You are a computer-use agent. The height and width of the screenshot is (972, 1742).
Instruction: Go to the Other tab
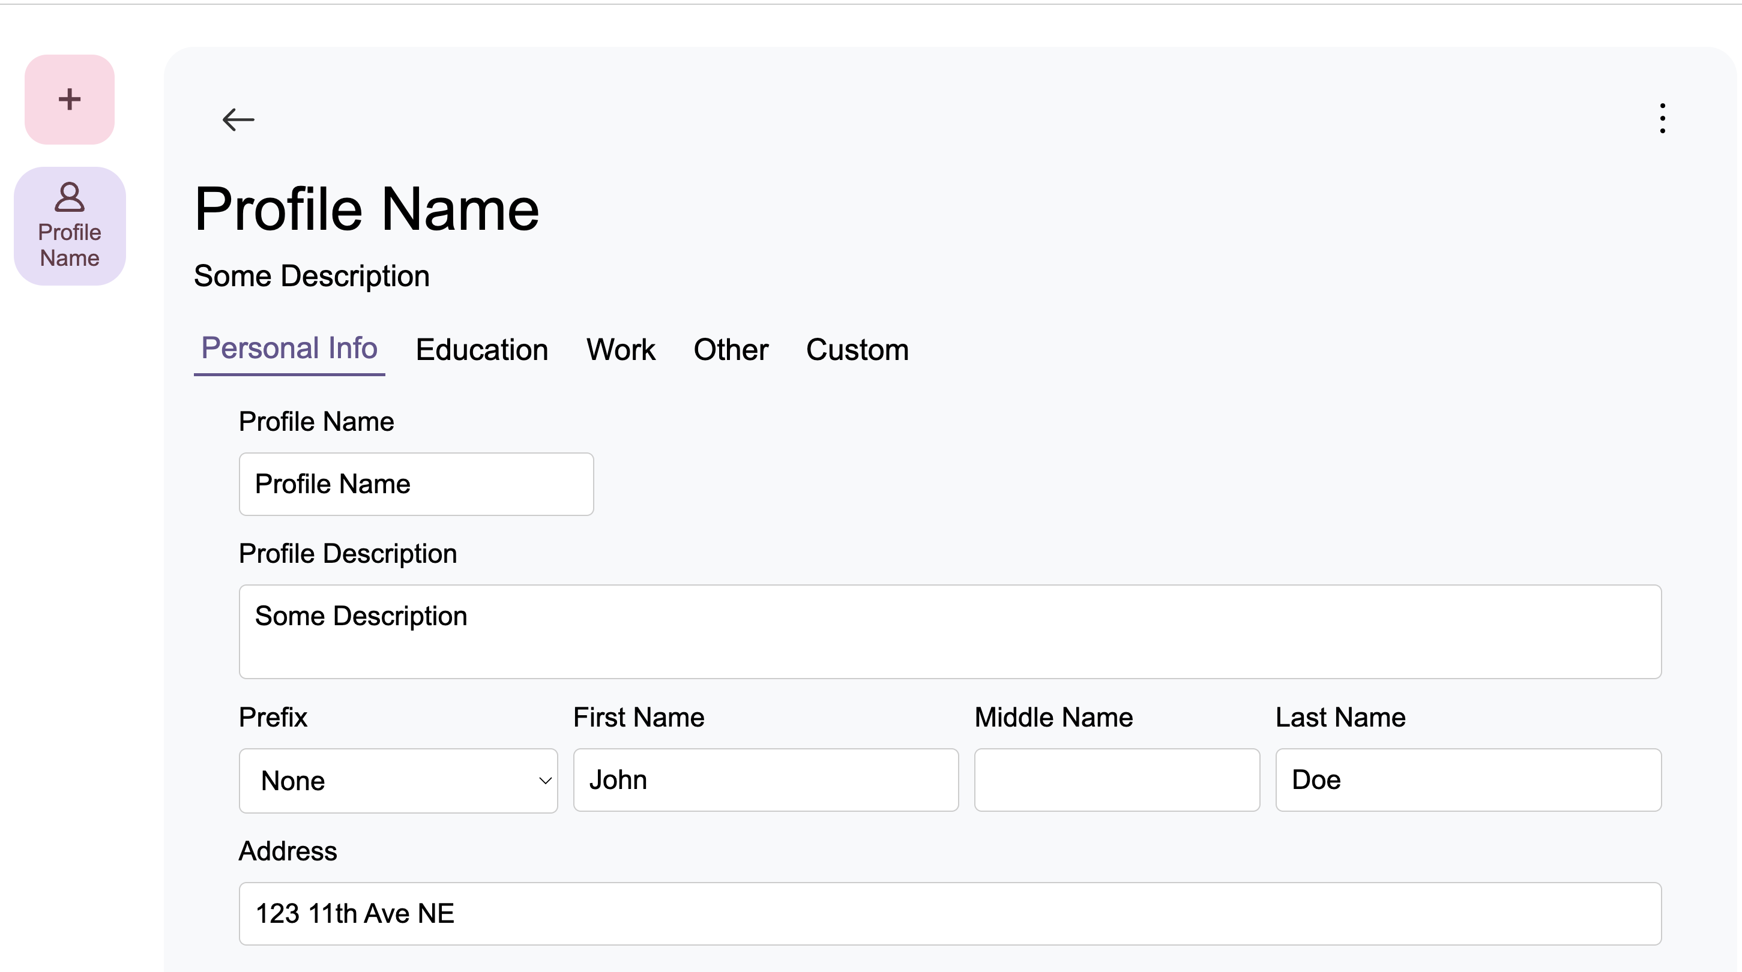coord(731,350)
